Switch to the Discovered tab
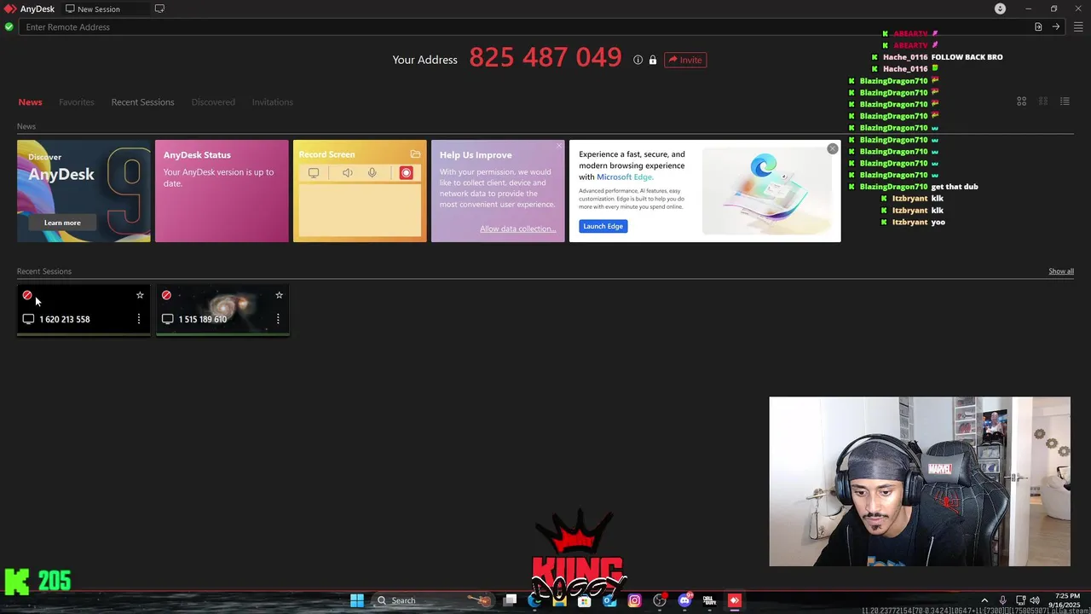Viewport: 1091px width, 614px height. pyautogui.click(x=213, y=102)
